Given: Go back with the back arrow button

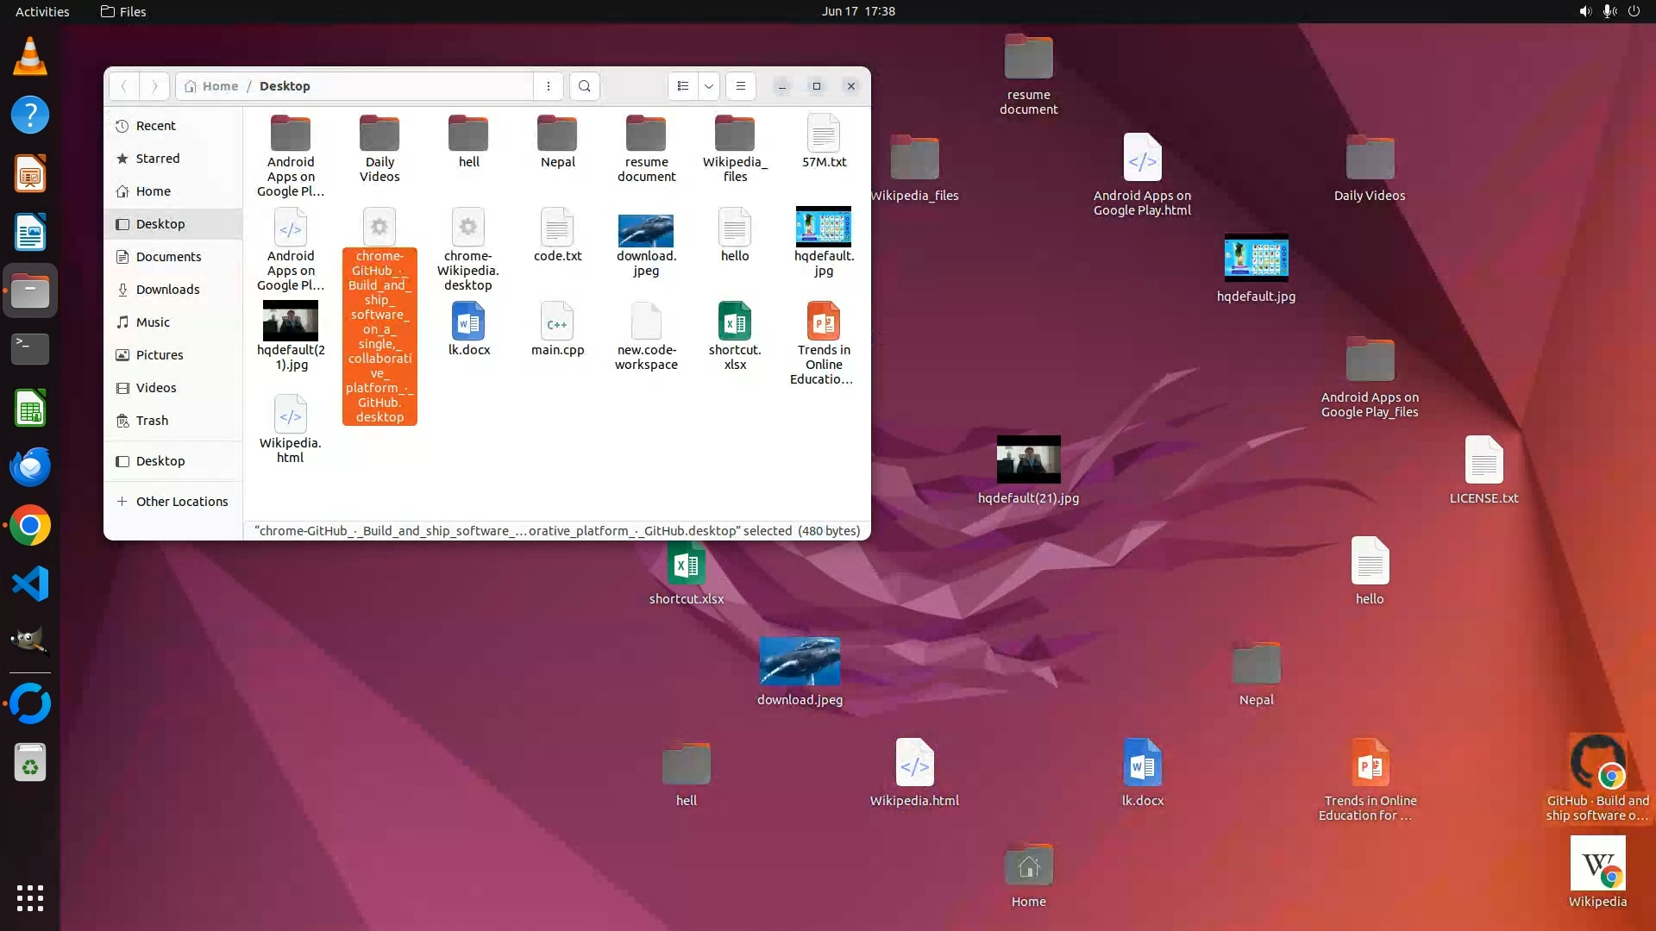Looking at the screenshot, I should click(124, 86).
